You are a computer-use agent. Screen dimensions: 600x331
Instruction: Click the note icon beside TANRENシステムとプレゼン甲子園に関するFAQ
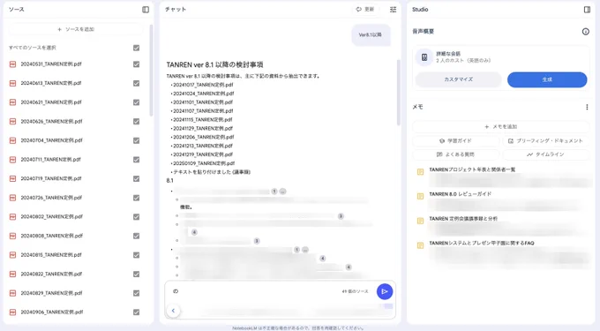[420, 245]
